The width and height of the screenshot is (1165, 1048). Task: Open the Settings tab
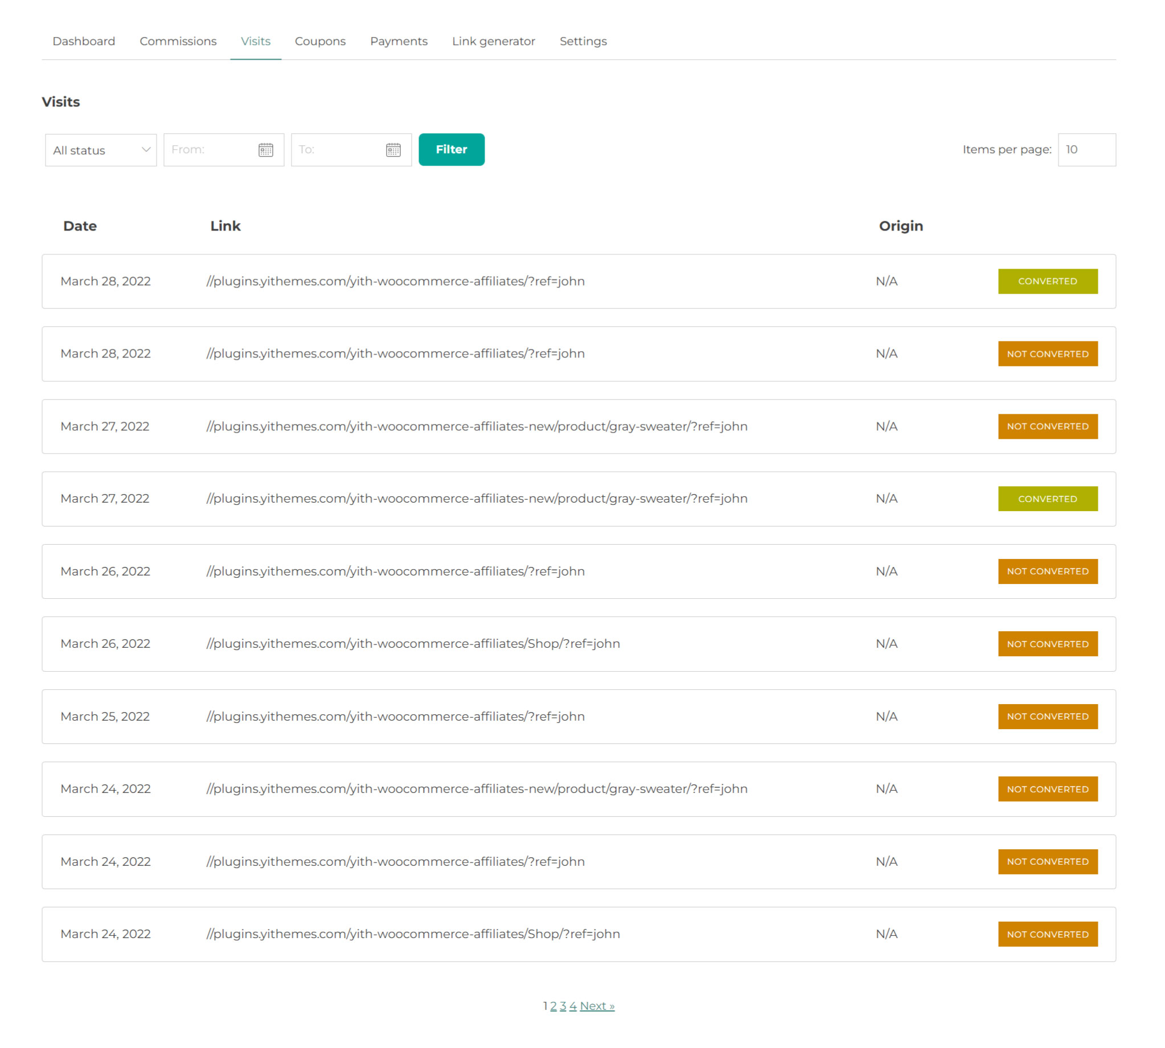583,42
